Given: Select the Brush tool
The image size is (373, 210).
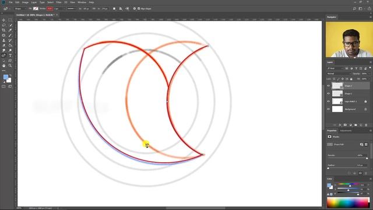Looking at the screenshot, I should pyautogui.click(x=10, y=35).
